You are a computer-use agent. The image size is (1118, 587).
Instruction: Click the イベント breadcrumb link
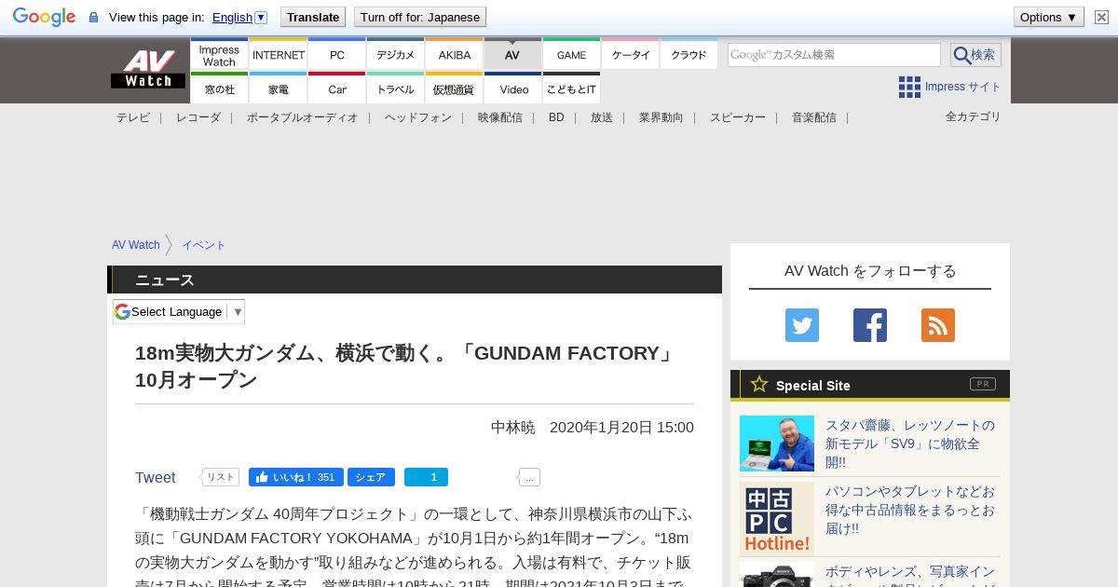(204, 245)
